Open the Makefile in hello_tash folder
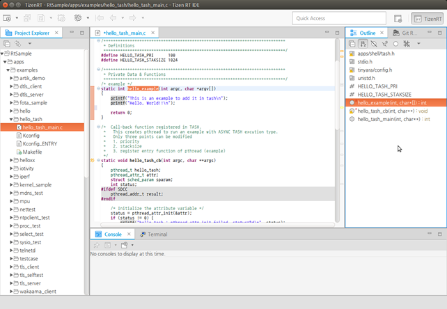 coord(32,152)
